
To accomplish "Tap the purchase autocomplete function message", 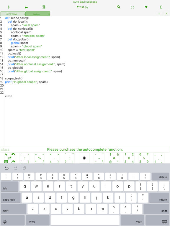I will (85, 149).
